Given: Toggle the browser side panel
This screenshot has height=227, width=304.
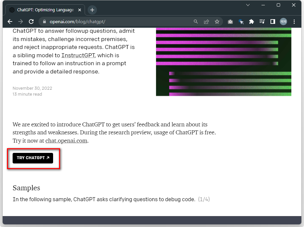Looking at the screenshot, I should point(273,22).
